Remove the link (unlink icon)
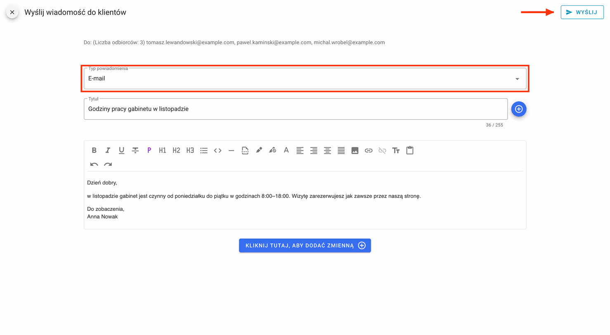The image size is (610, 335). click(382, 151)
